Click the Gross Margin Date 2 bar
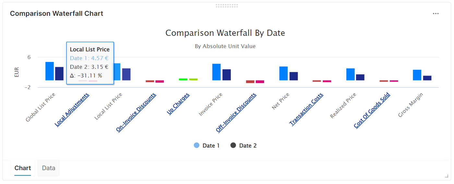Screen dimensions: 454x184 click(427, 78)
